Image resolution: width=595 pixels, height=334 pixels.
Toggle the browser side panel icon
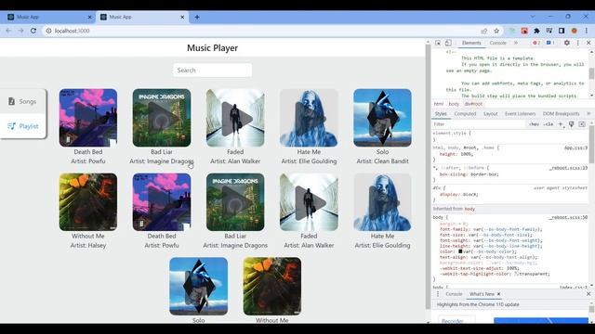(562, 31)
